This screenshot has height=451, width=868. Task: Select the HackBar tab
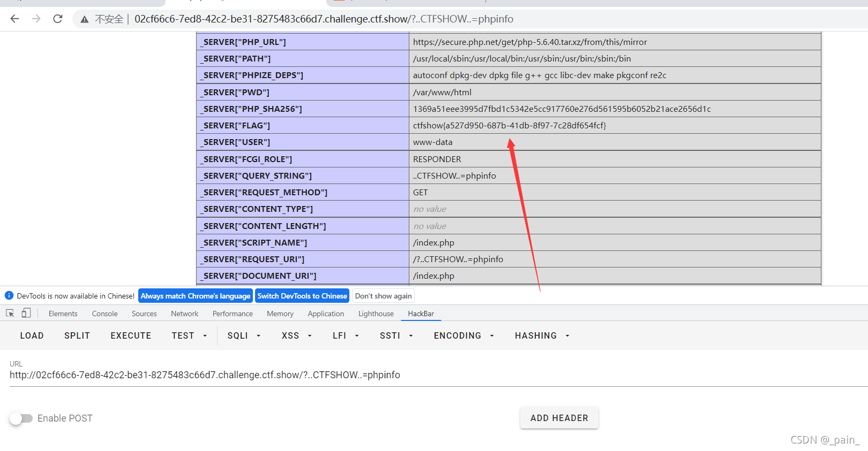click(421, 314)
